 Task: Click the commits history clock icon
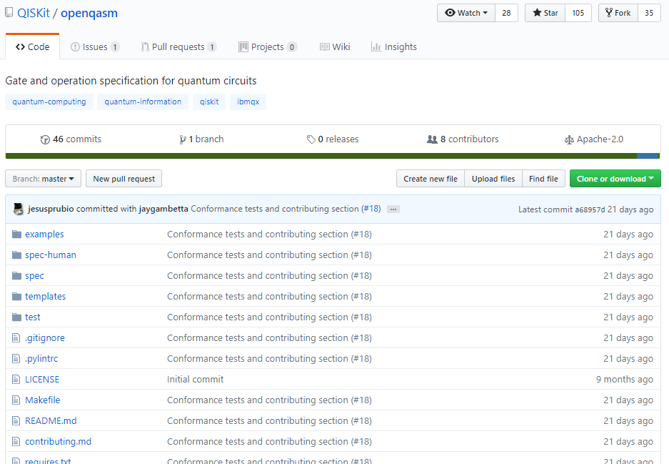pos(45,139)
